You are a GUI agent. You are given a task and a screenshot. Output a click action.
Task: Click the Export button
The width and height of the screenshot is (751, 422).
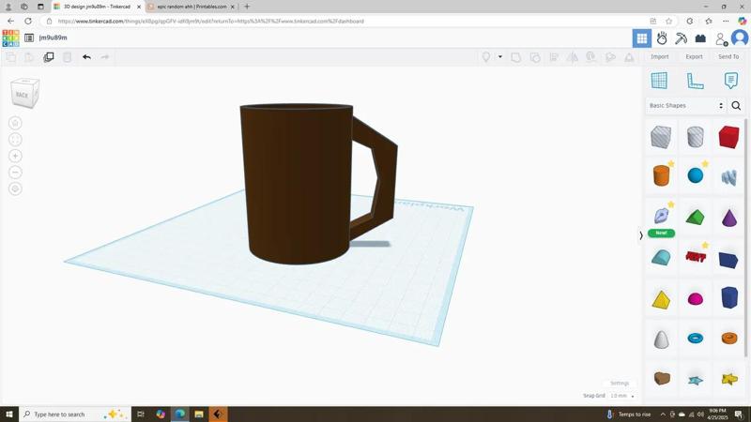pos(694,57)
